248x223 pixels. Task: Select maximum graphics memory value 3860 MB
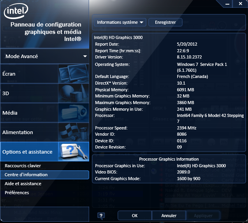pos(185,103)
